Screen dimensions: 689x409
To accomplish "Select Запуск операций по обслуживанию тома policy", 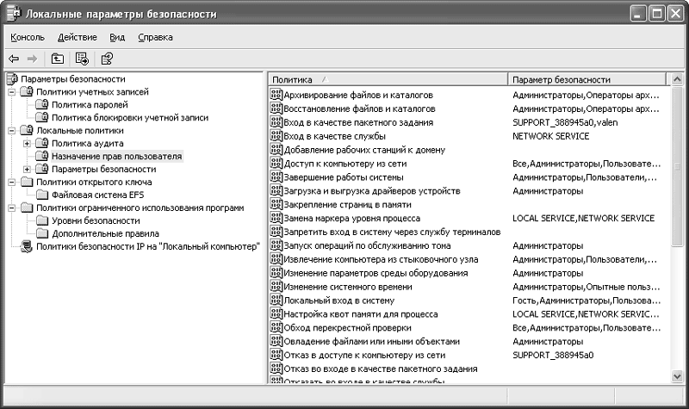I will point(367,245).
